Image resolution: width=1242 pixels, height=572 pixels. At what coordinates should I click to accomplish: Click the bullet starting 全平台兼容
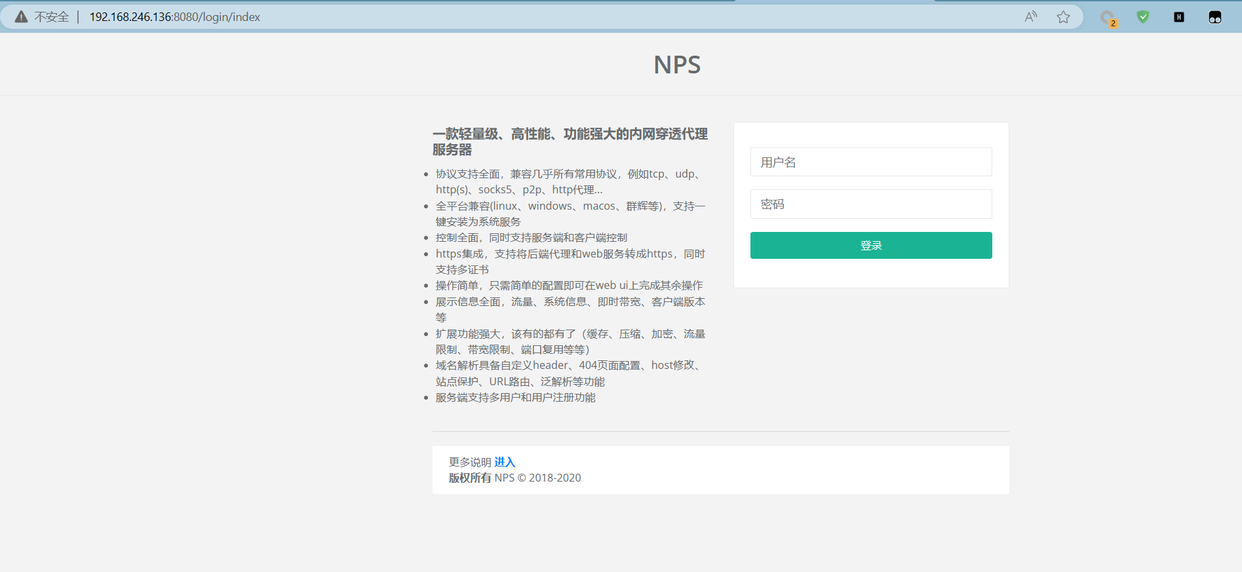pos(570,214)
